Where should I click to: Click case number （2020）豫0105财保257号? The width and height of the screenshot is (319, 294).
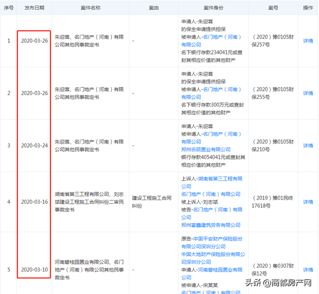coord(273,41)
